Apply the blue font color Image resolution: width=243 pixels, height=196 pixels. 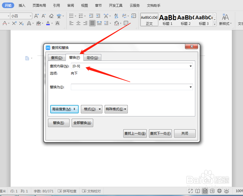coord(48,23)
